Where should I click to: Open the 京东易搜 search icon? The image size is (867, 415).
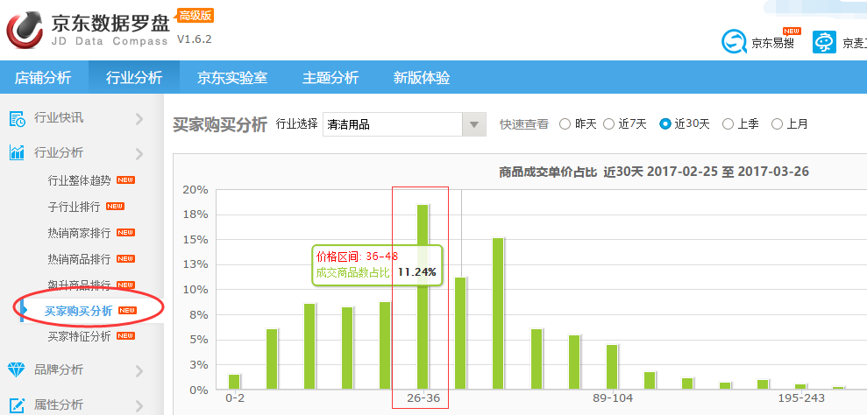tap(735, 41)
